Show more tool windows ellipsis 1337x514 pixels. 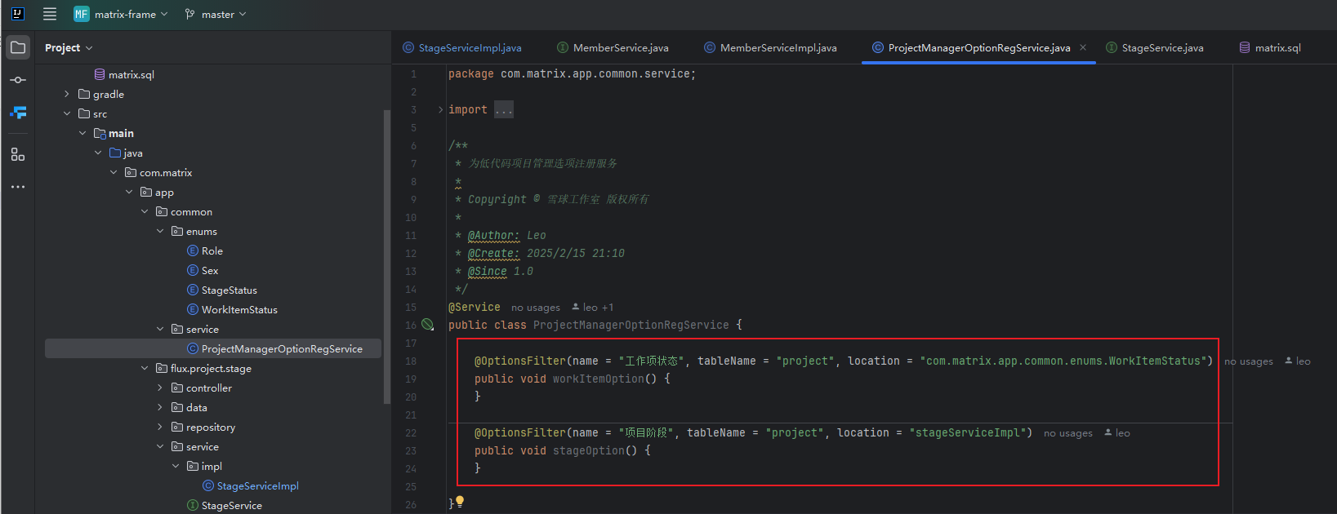(18, 187)
